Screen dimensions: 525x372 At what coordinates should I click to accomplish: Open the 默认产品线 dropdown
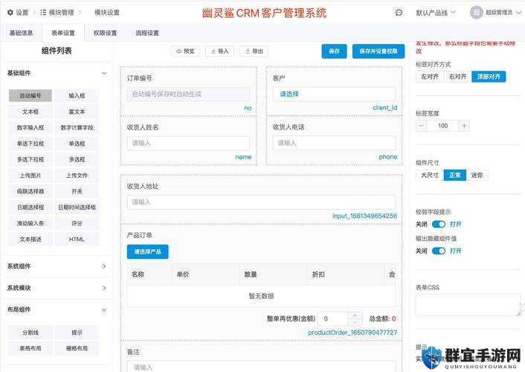(x=436, y=13)
